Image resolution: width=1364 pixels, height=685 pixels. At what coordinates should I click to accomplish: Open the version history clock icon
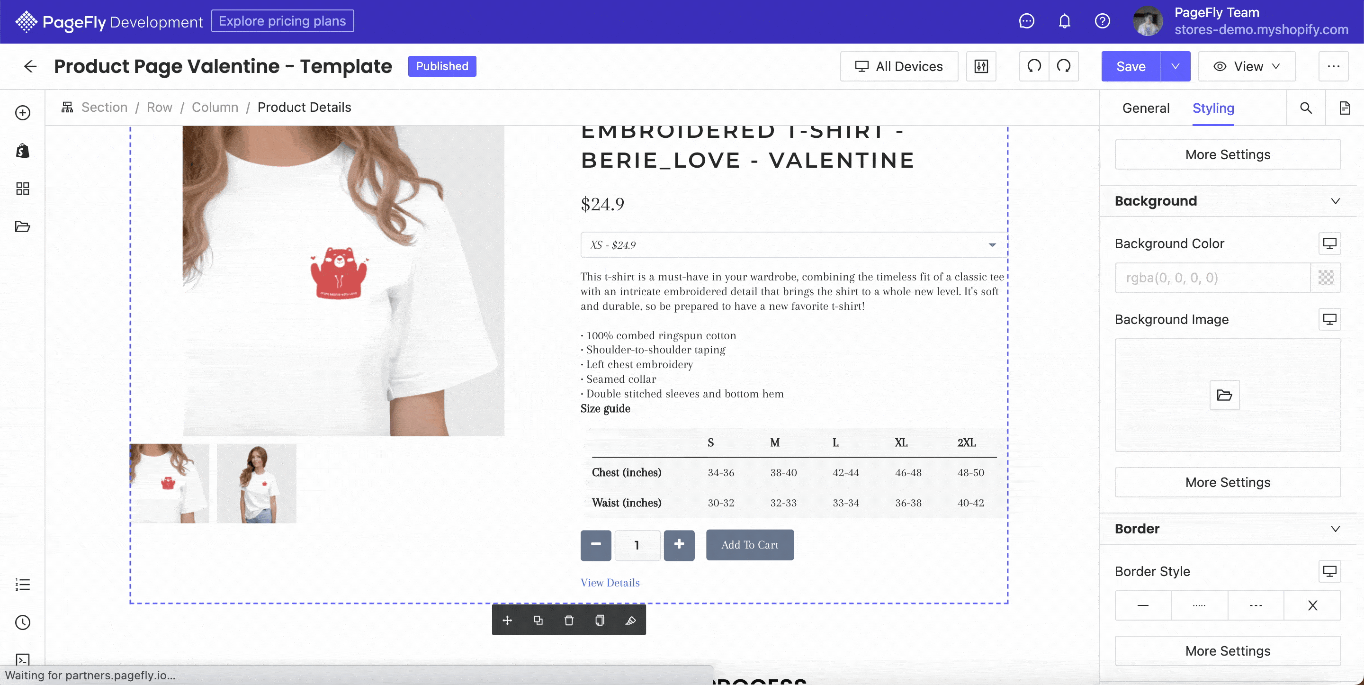[x=22, y=622]
